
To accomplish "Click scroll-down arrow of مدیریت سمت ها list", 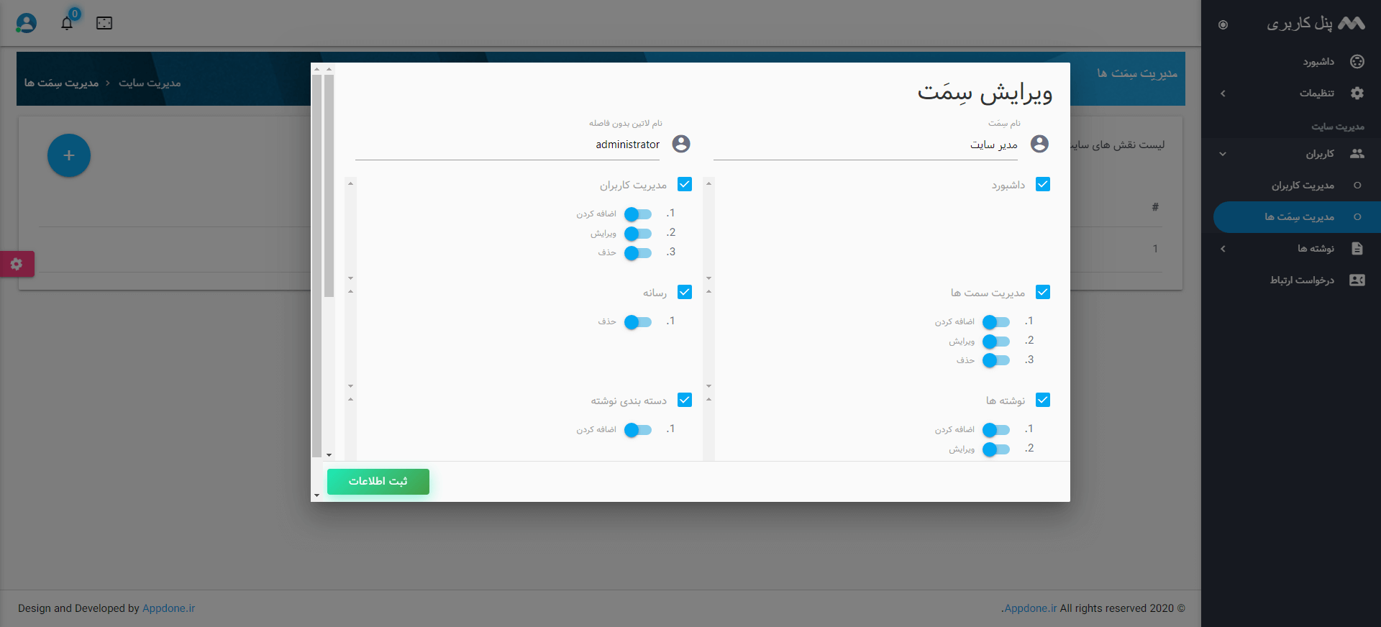I will pos(708,385).
